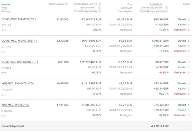Select quantity 0,51795
The width and height of the screenshot is (193, 132).
(63, 62)
